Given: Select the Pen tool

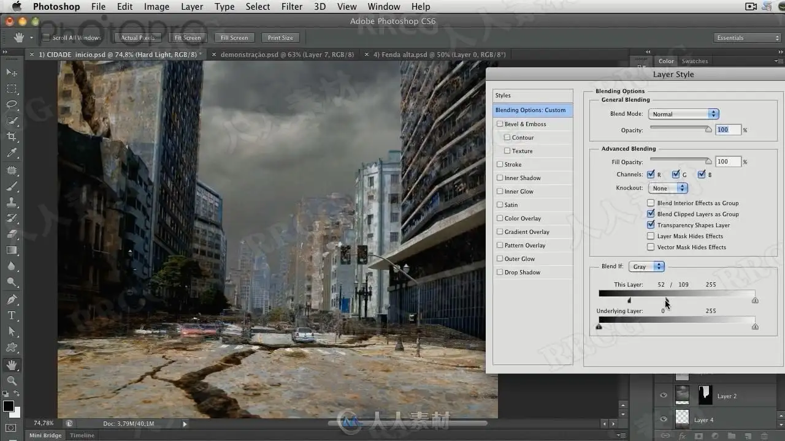Looking at the screenshot, I should coord(12,300).
